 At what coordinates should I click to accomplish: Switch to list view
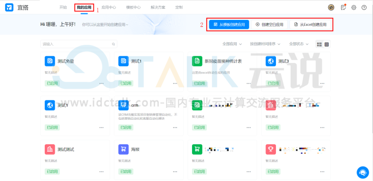coord(319,44)
